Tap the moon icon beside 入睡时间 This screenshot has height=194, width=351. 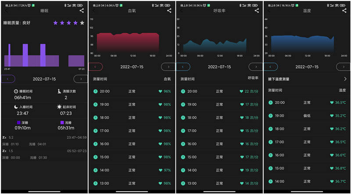point(16,107)
